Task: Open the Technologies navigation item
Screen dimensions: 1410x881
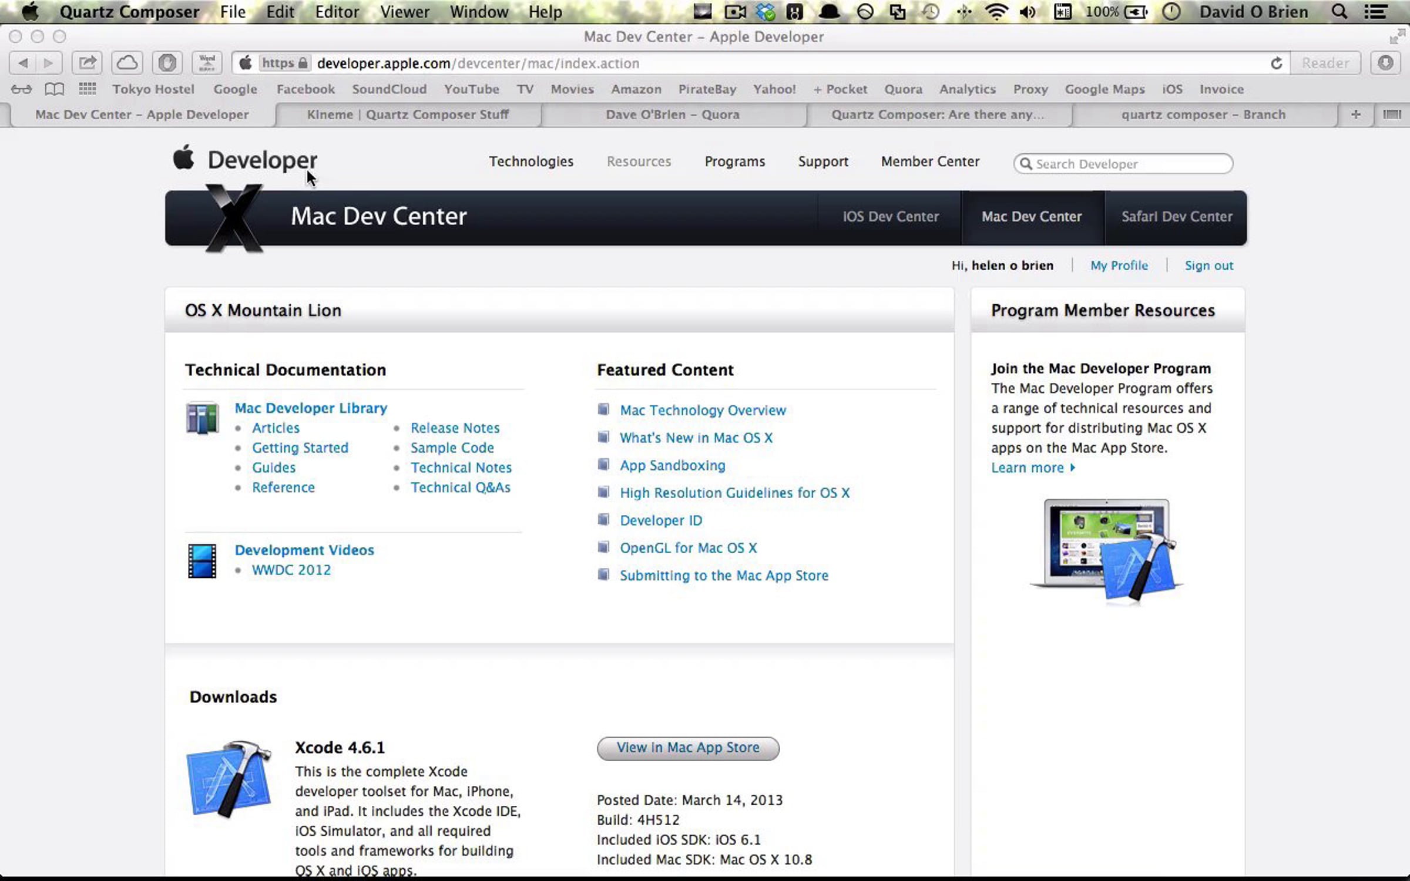Action: [x=531, y=162]
